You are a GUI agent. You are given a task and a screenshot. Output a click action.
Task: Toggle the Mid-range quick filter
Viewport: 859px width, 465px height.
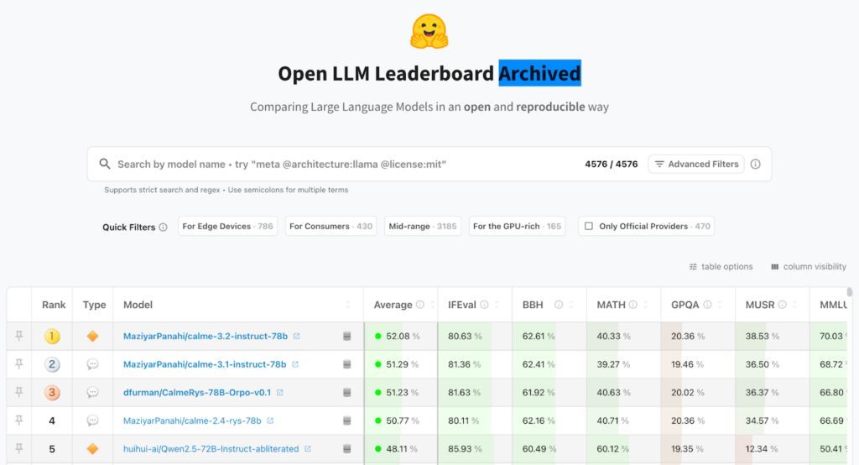pyautogui.click(x=423, y=227)
